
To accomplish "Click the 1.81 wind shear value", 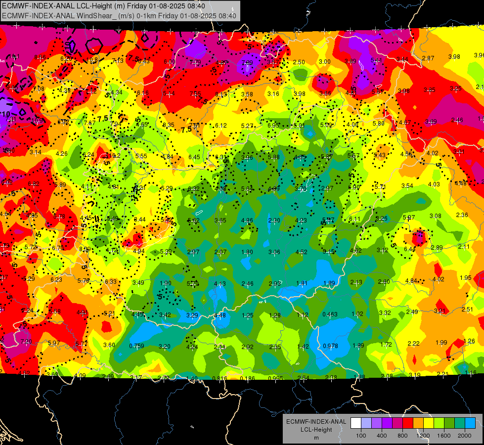I will [x=302, y=283].
